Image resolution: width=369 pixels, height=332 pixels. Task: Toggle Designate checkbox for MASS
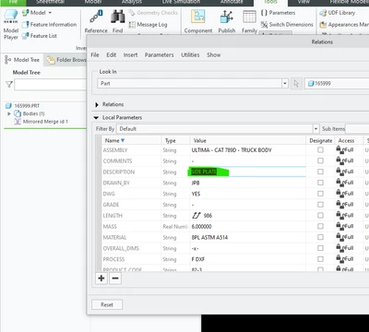tap(320, 227)
